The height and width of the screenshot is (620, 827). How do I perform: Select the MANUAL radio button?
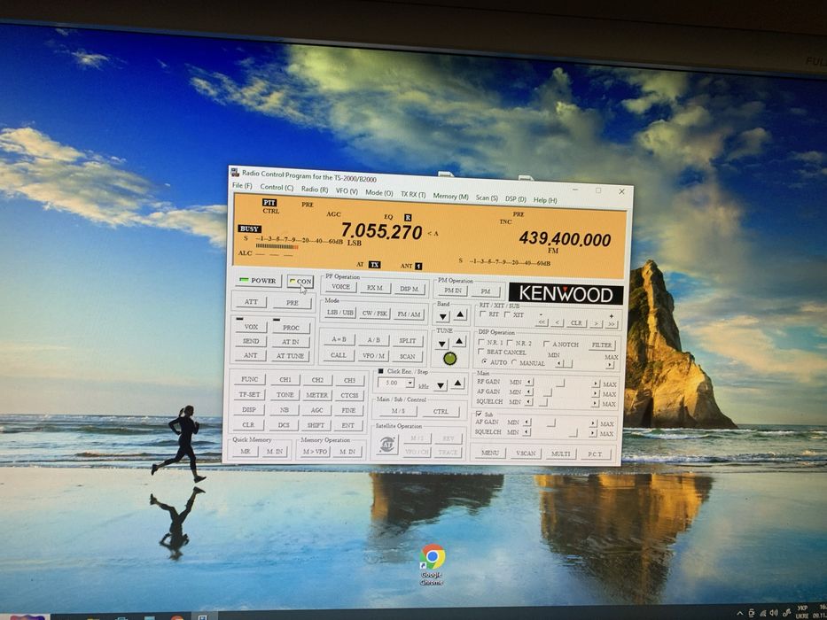(514, 363)
